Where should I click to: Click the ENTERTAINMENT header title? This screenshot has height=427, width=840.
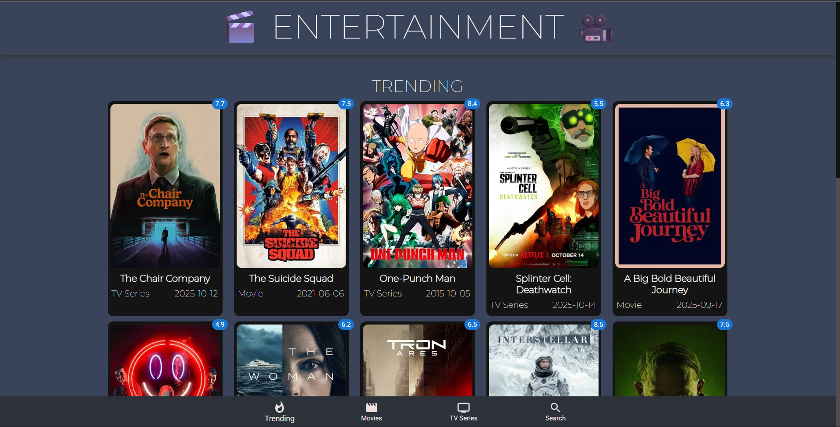click(x=418, y=27)
